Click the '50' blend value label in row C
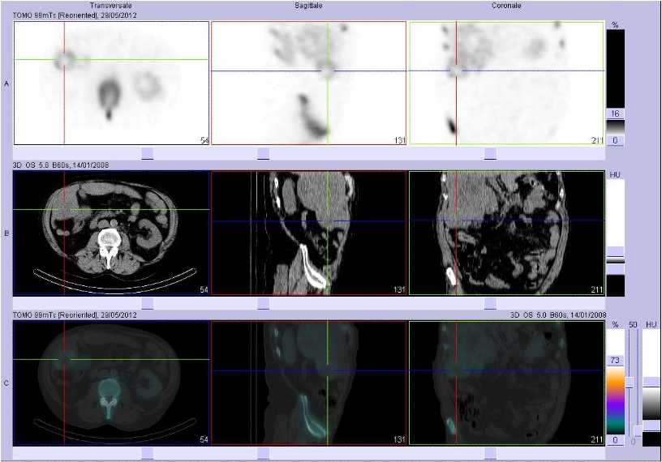662x462 pixels. [x=633, y=324]
